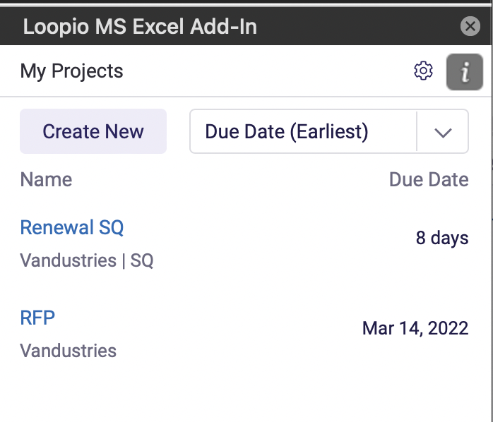Screen dimensions: 493x422
Task: Click the Create New button
Action: pyautogui.click(x=93, y=131)
